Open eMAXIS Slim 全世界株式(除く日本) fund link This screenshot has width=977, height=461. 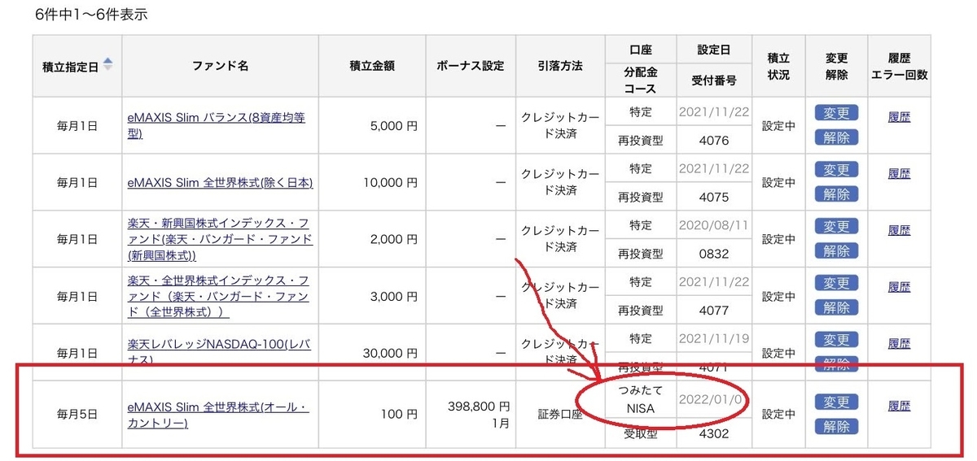[220, 182]
